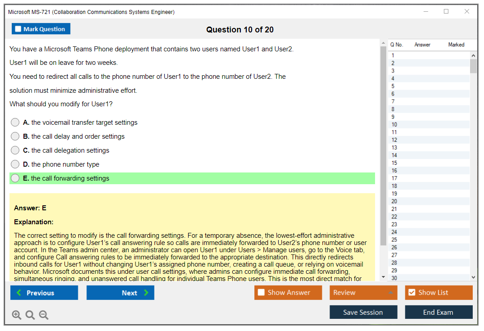Select question 7 in the list
The height and width of the screenshot is (331, 484).
point(429,102)
